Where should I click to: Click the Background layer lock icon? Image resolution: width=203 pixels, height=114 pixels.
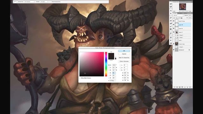(x=189, y=50)
